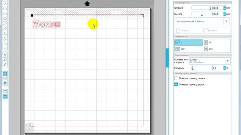Screen dimensions: 241x135
Task: Select the Draw Polygon tool
Action: (x=5, y=24)
